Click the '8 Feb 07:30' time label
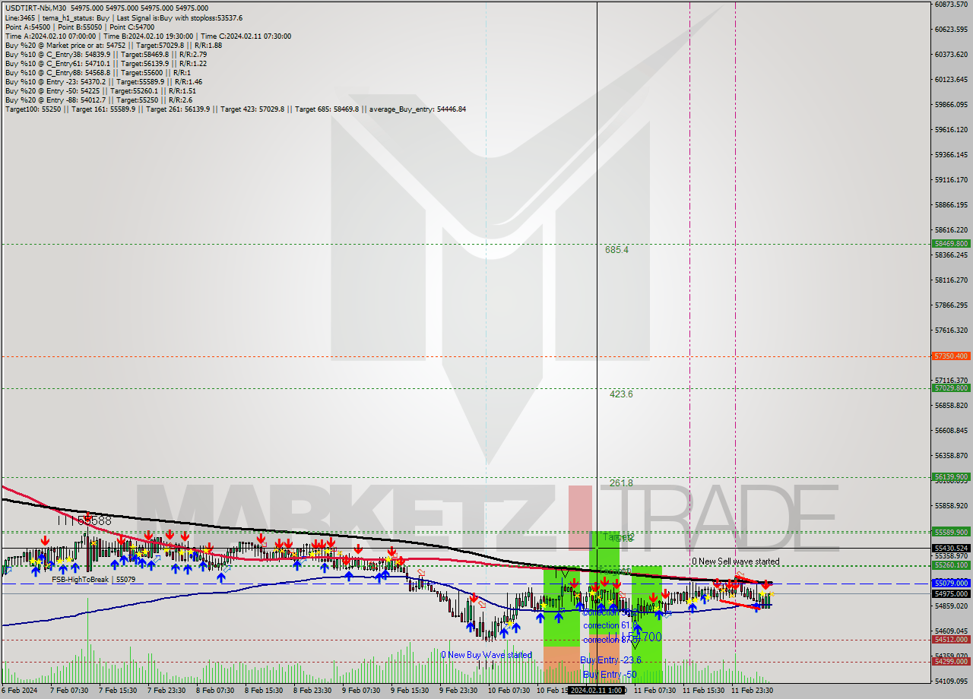The height and width of the screenshot is (699, 973). pyautogui.click(x=217, y=691)
